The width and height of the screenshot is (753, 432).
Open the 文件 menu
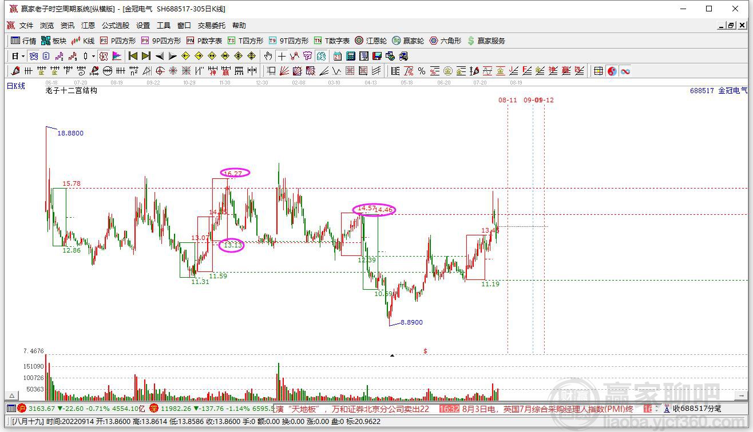pyautogui.click(x=26, y=25)
